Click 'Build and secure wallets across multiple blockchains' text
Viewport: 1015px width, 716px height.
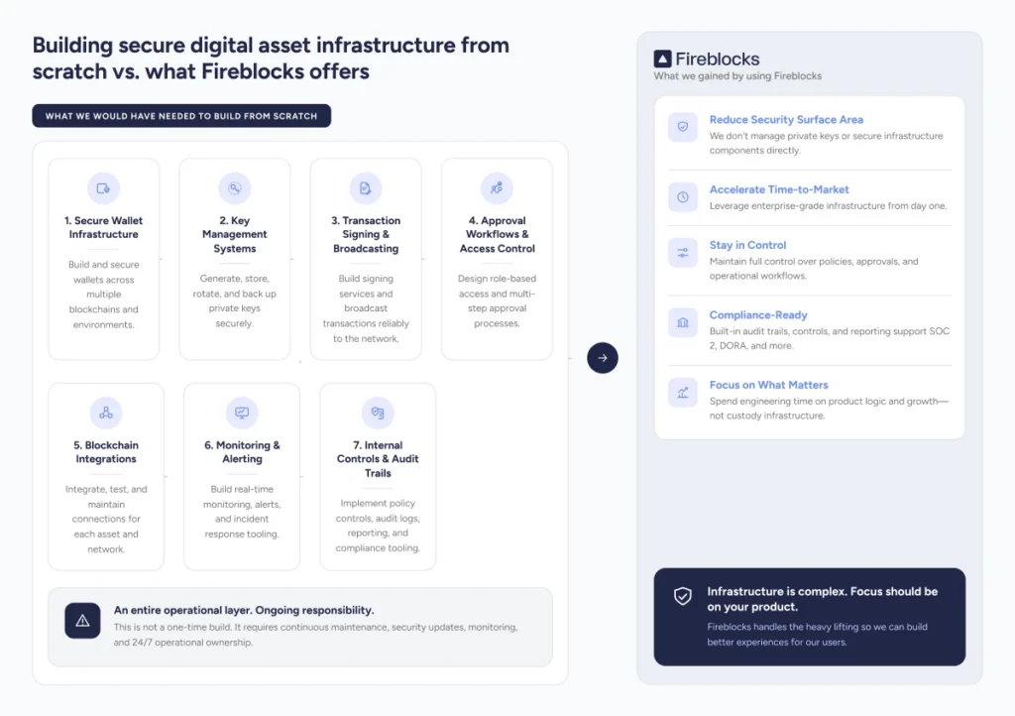[x=103, y=295]
